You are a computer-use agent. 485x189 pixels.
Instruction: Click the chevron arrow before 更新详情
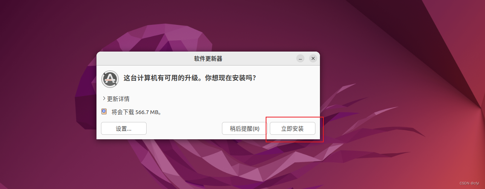(104, 99)
